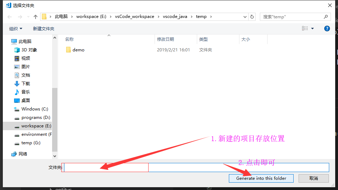Open the help question mark icon
The image size is (338, 190).
[x=327, y=28]
